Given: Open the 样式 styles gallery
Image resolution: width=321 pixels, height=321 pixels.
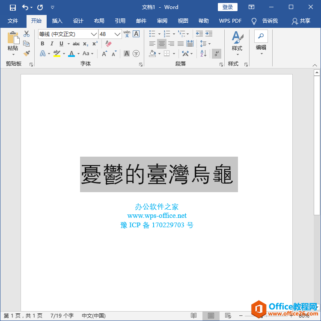Looking at the screenshot, I should (x=237, y=44).
